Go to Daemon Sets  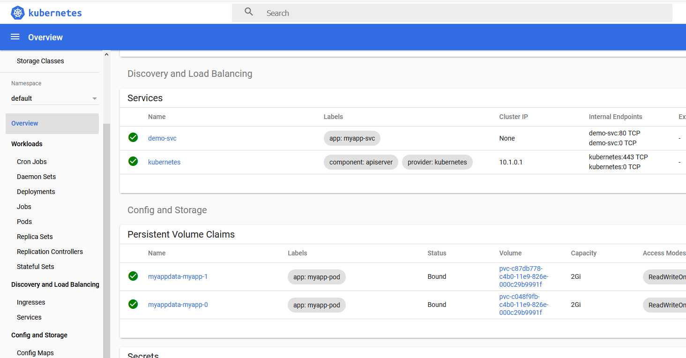click(36, 177)
